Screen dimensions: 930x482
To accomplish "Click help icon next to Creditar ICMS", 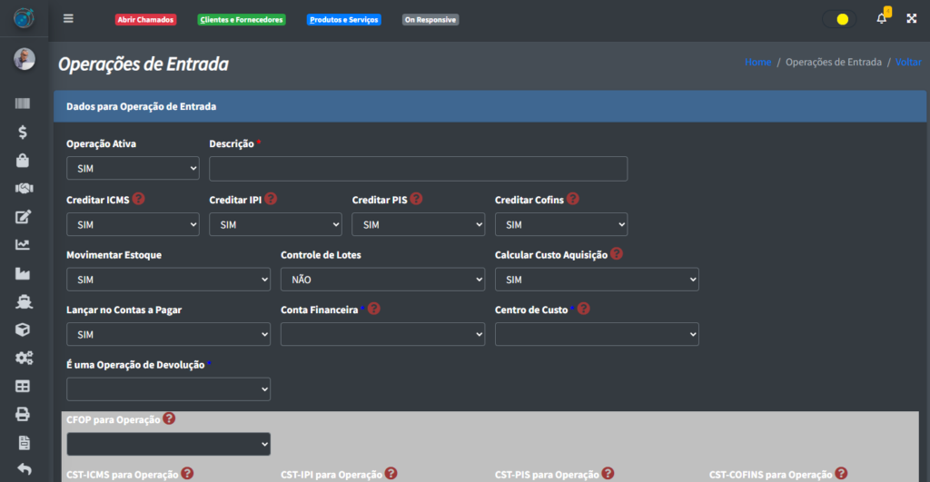I will tap(139, 199).
